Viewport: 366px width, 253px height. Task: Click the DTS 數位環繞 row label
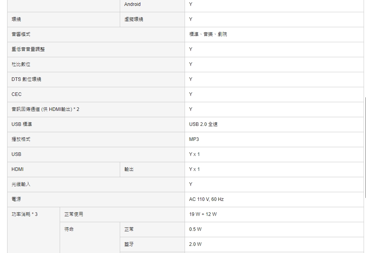coord(26,79)
